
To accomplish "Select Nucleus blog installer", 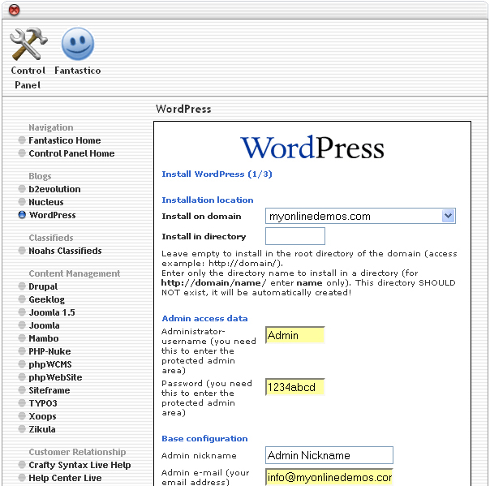I will pyautogui.click(x=46, y=202).
